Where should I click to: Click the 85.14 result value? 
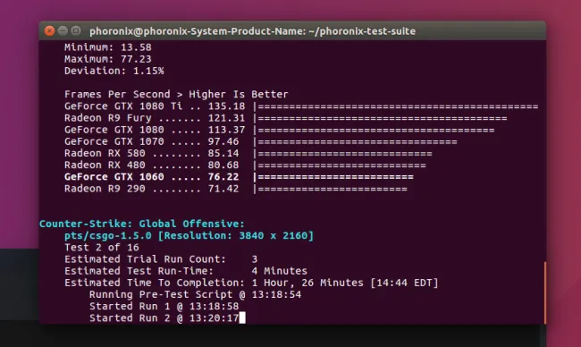pyautogui.click(x=223, y=153)
